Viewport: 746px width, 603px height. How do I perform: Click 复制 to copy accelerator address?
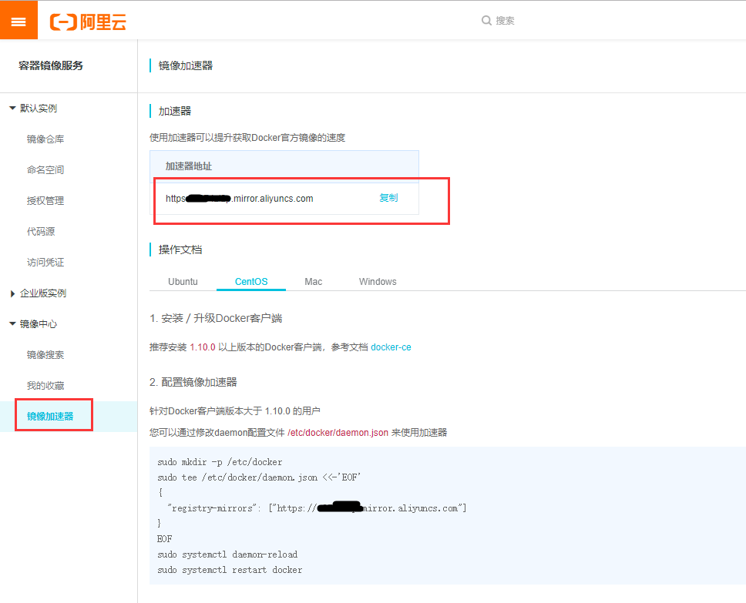coord(388,198)
